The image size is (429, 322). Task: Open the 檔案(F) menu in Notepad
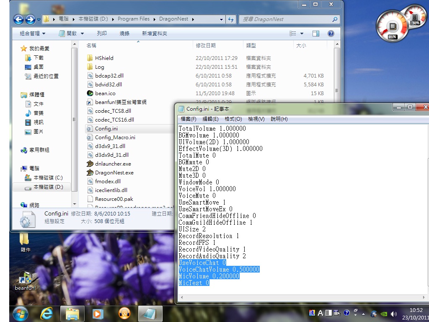[x=189, y=119]
